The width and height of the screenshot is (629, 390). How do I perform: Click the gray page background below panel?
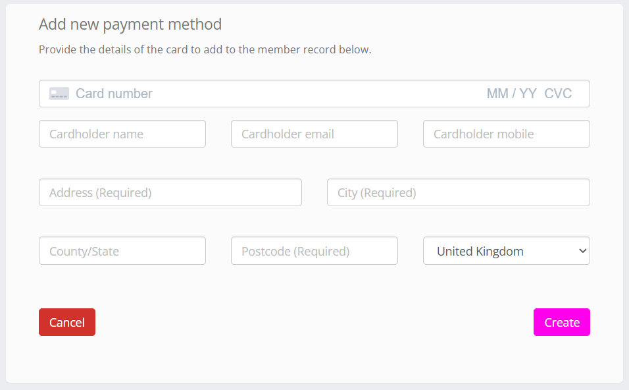314,387
